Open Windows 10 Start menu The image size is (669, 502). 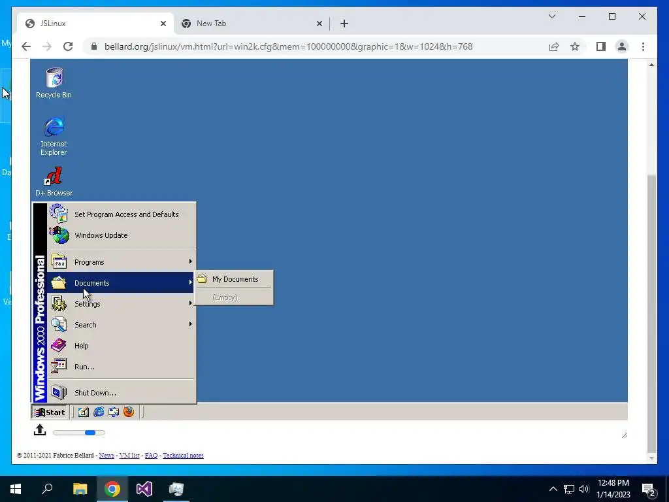16,489
